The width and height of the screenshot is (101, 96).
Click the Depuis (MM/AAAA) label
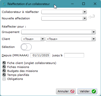tap(15, 55)
